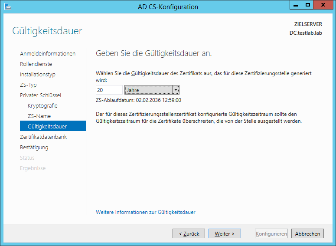The width and height of the screenshot is (336, 246).
Task: Navigate to the ZS-Typ page
Action: point(28,85)
